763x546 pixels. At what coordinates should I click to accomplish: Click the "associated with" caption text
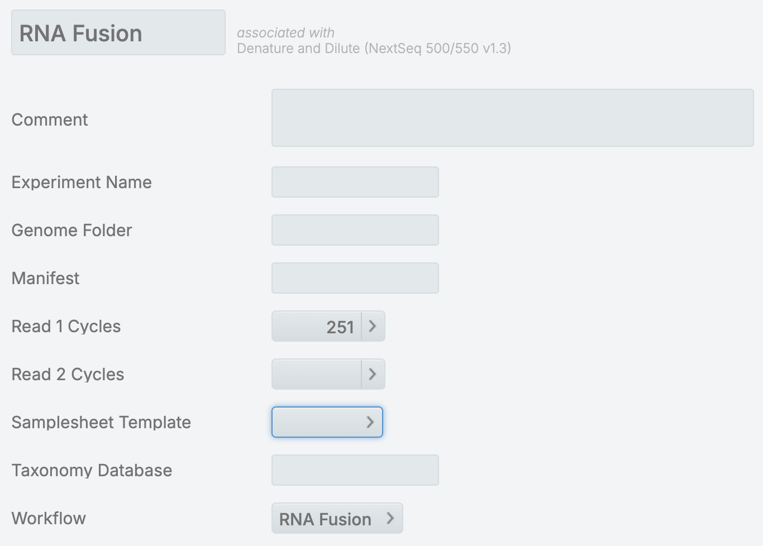pyautogui.click(x=285, y=33)
